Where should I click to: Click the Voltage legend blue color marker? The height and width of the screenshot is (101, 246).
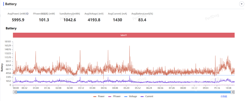pyautogui.click(x=126, y=96)
